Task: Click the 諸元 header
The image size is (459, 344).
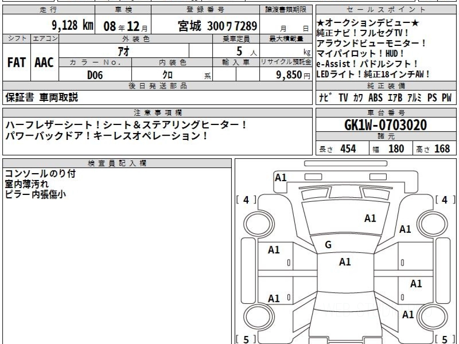Action: [386, 136]
